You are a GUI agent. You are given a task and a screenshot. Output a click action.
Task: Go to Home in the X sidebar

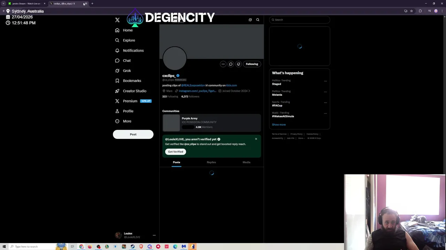click(124, 30)
